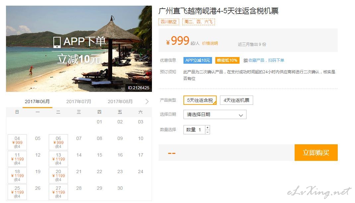Click the phone icon in APP下单 banner

57,42
